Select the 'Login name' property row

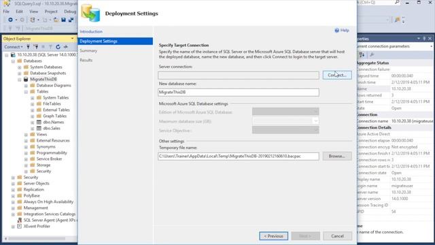[395, 186]
